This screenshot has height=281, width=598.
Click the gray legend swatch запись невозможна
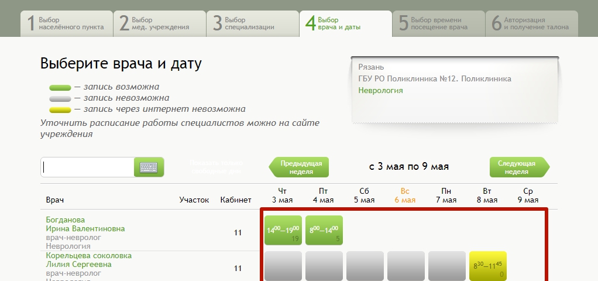point(60,99)
